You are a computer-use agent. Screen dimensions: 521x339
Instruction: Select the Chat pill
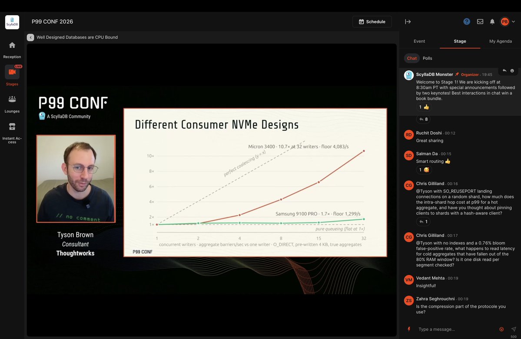(x=411, y=58)
